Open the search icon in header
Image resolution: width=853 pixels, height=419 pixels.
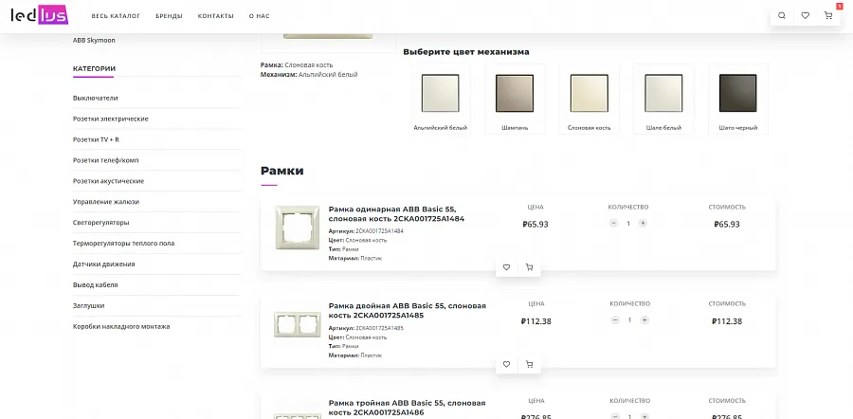pos(782,16)
